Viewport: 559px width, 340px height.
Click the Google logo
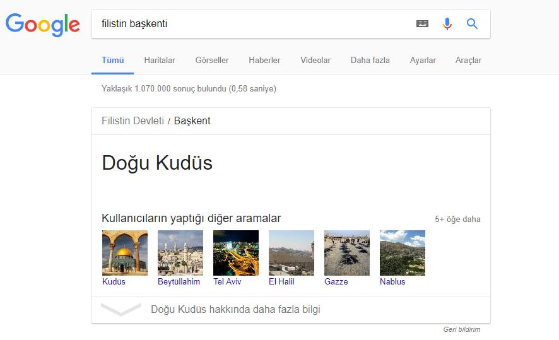pyautogui.click(x=42, y=25)
